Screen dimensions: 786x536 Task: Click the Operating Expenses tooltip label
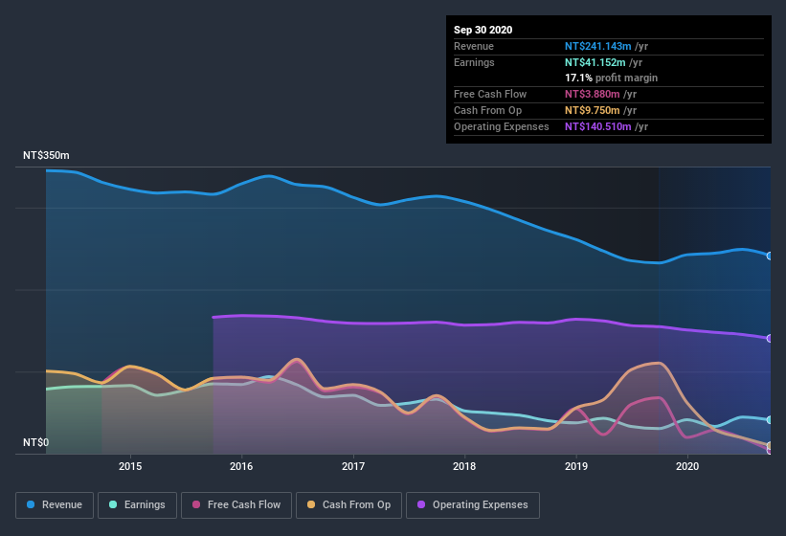[501, 126]
